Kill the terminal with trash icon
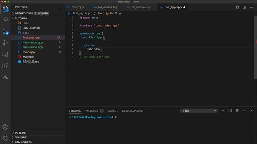Screen dimensions: 257x144 237,110
